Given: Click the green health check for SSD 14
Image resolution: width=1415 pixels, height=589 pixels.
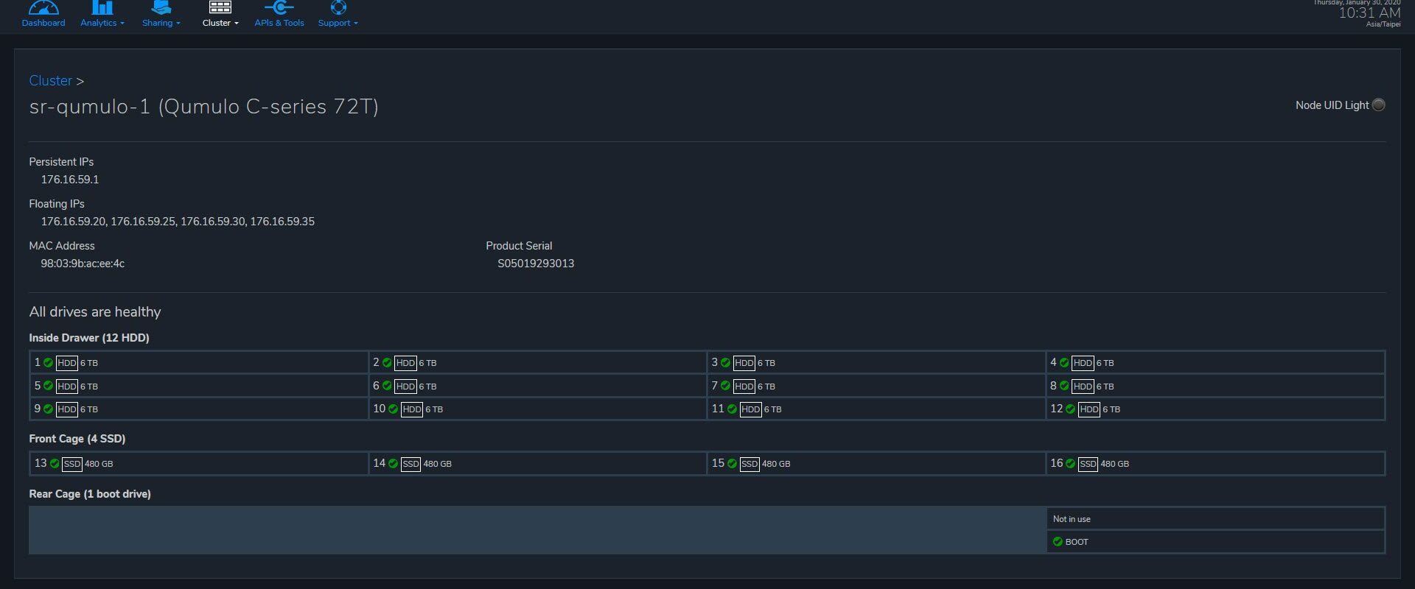Looking at the screenshot, I should [393, 464].
